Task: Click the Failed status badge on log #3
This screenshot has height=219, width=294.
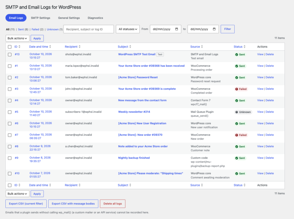Action: point(241,89)
